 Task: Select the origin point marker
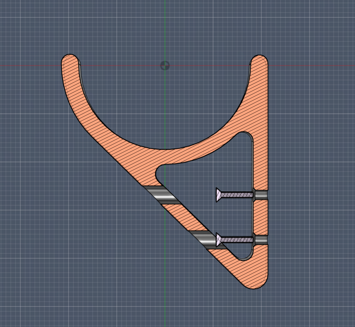coord(165,66)
